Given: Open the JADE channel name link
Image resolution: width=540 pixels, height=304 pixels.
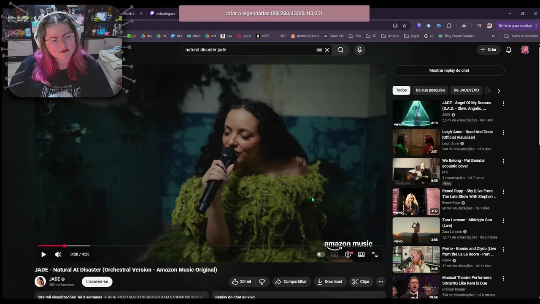Looking at the screenshot, I should coord(54,279).
